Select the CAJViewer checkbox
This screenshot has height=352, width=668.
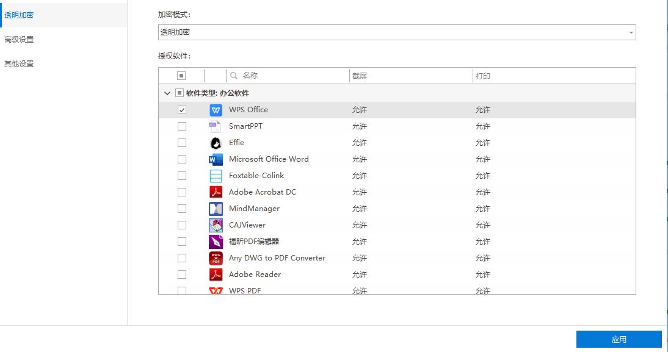coord(182,225)
